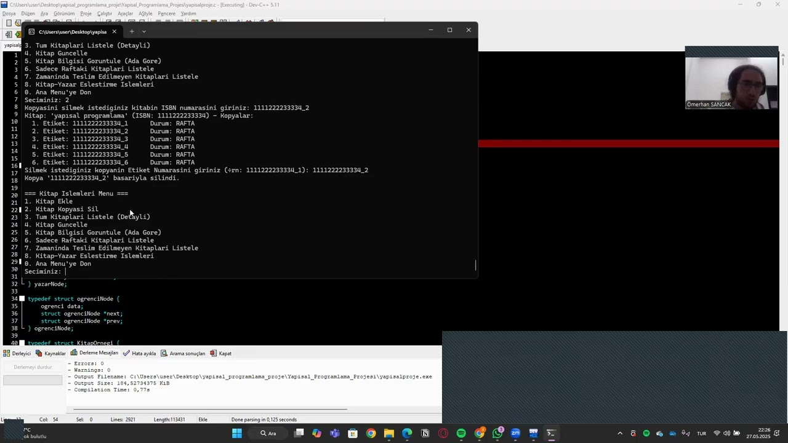Open the Arama sonuçları tab
788x443 pixels.
183,353
